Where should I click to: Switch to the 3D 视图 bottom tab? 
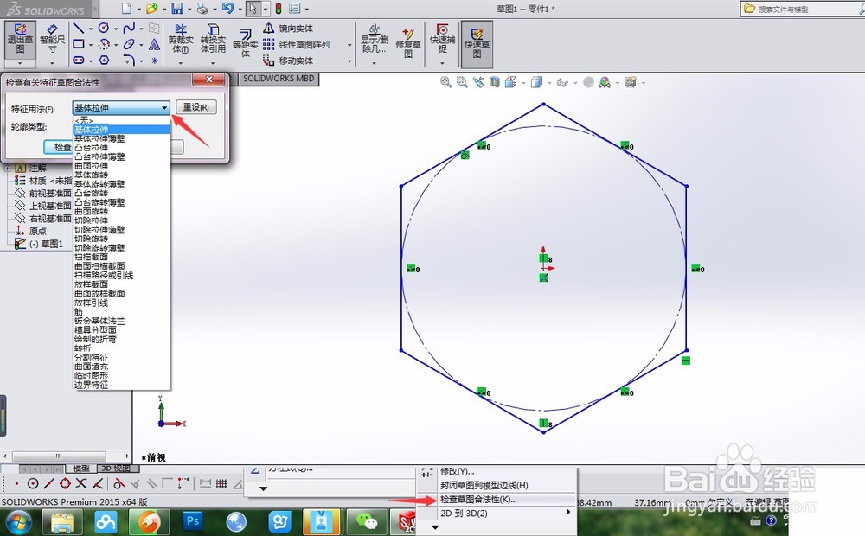click(x=116, y=469)
